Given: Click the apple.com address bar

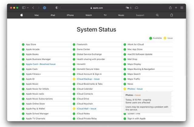Looking at the screenshot, I should tap(96, 8).
